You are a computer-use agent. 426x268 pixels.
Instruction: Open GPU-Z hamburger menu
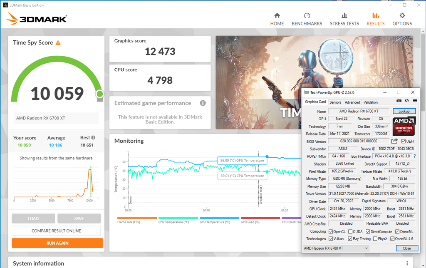[x=415, y=101]
